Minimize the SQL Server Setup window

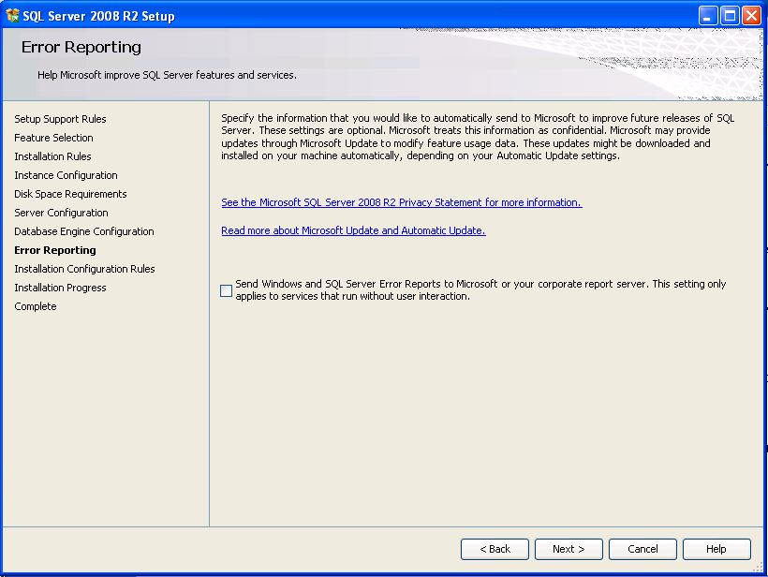coord(708,15)
